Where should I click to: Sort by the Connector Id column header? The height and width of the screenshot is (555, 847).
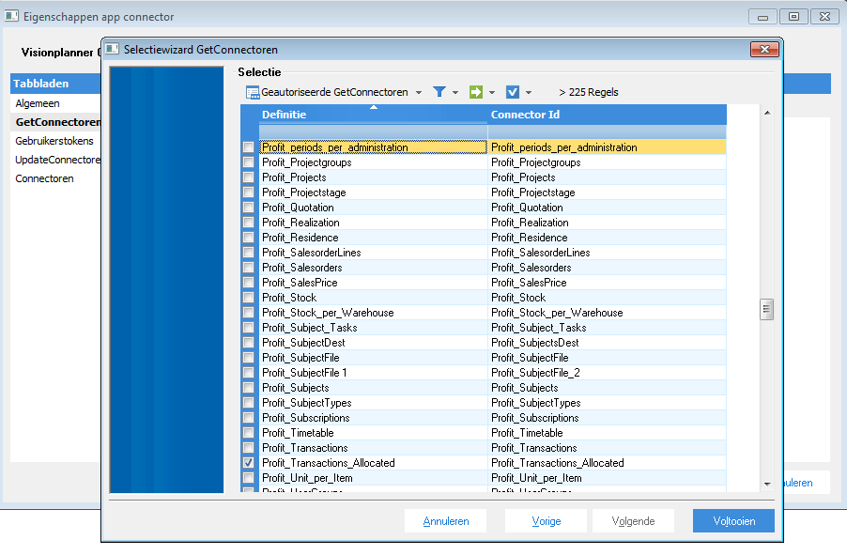[608, 115]
